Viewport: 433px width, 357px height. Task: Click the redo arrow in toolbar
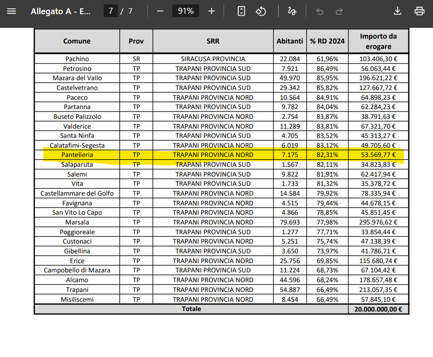(339, 11)
